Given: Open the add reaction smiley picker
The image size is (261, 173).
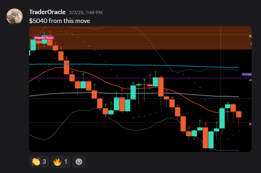Looking at the screenshot, I should [x=79, y=162].
